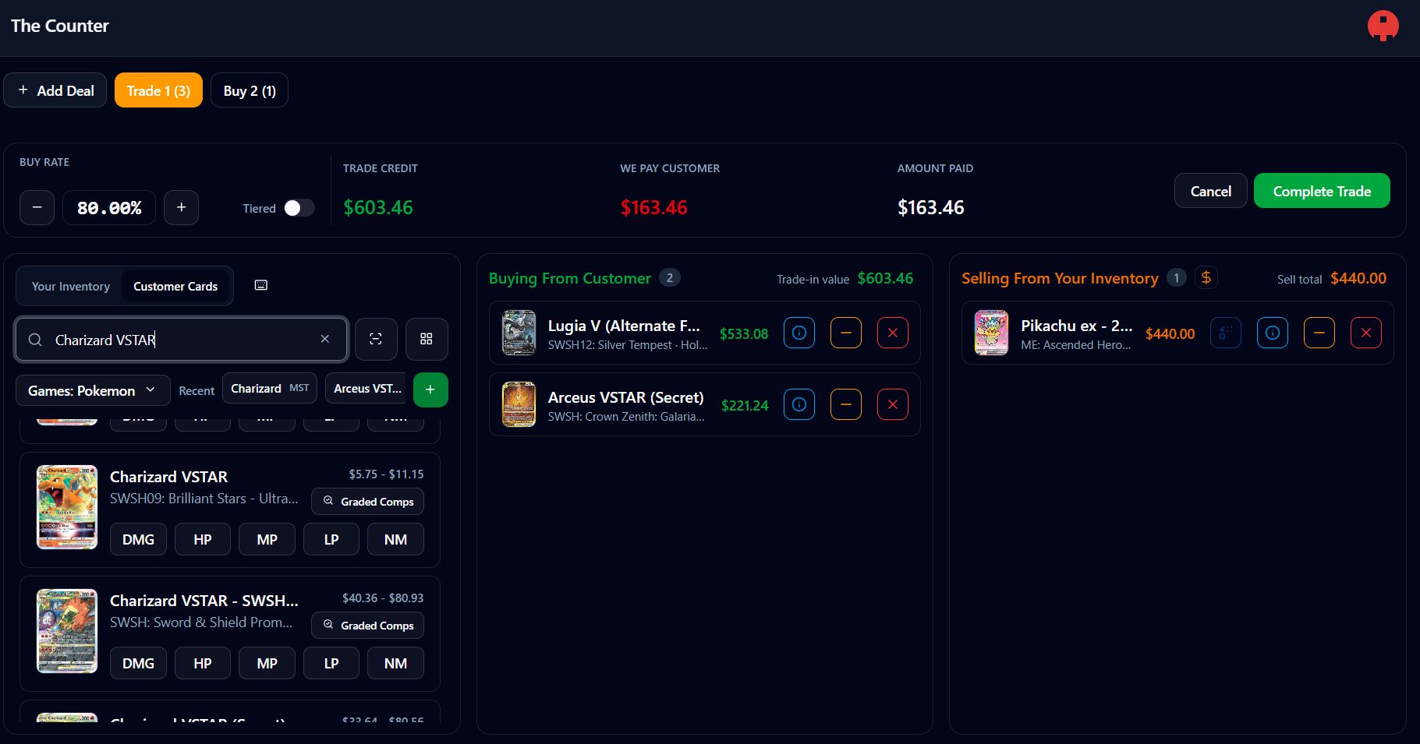Decrease quantity of Arceus VSTAR (Secret)
Image resolution: width=1420 pixels, height=744 pixels.
coord(846,404)
